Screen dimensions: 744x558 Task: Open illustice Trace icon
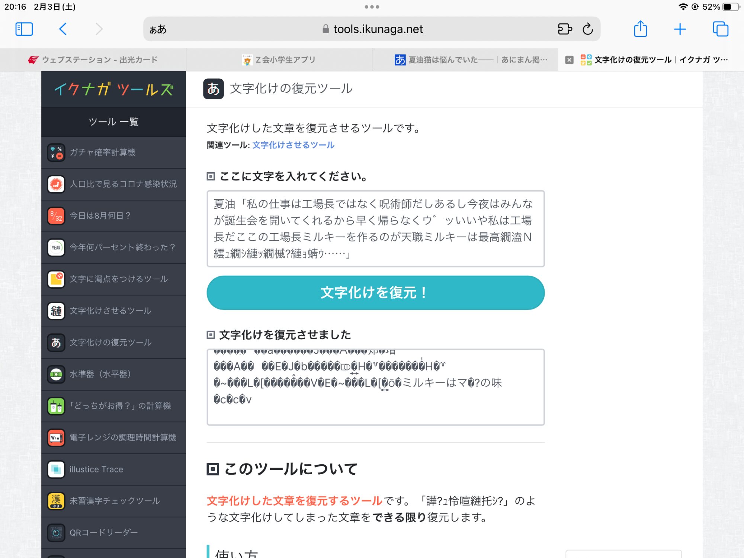click(x=56, y=469)
